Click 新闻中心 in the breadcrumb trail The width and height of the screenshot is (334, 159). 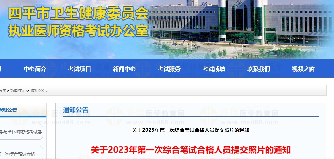pos(18,91)
